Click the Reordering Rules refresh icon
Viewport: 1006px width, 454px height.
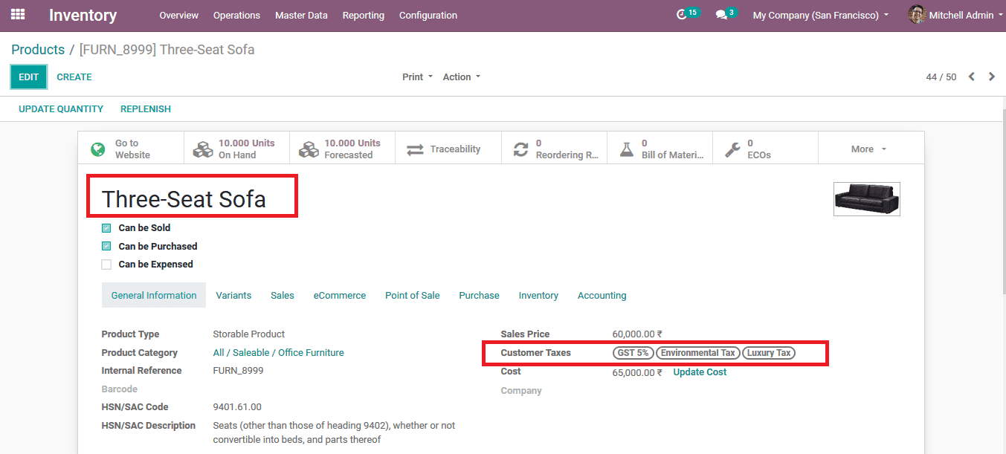pyautogui.click(x=521, y=149)
